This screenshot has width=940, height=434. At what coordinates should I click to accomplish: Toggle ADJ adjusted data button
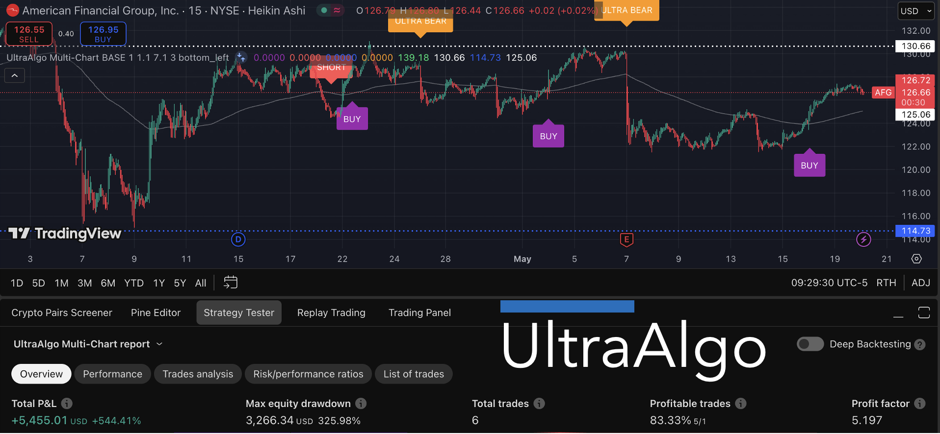pos(921,283)
